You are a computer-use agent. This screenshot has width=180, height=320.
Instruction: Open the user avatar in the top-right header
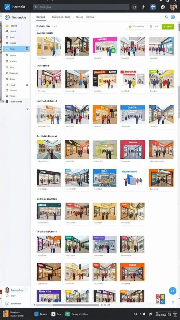pyautogui.click(x=173, y=7)
